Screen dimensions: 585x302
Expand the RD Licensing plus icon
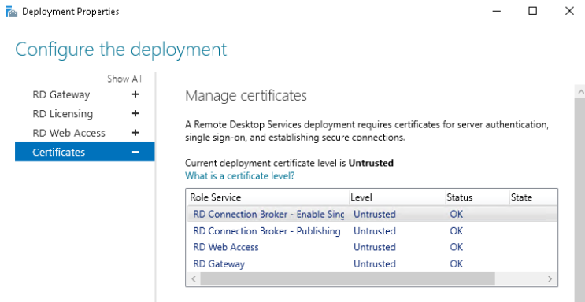tap(135, 114)
